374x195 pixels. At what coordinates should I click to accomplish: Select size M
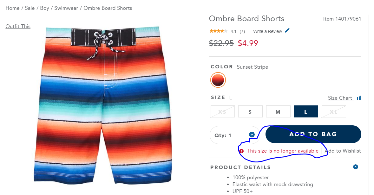(278, 111)
